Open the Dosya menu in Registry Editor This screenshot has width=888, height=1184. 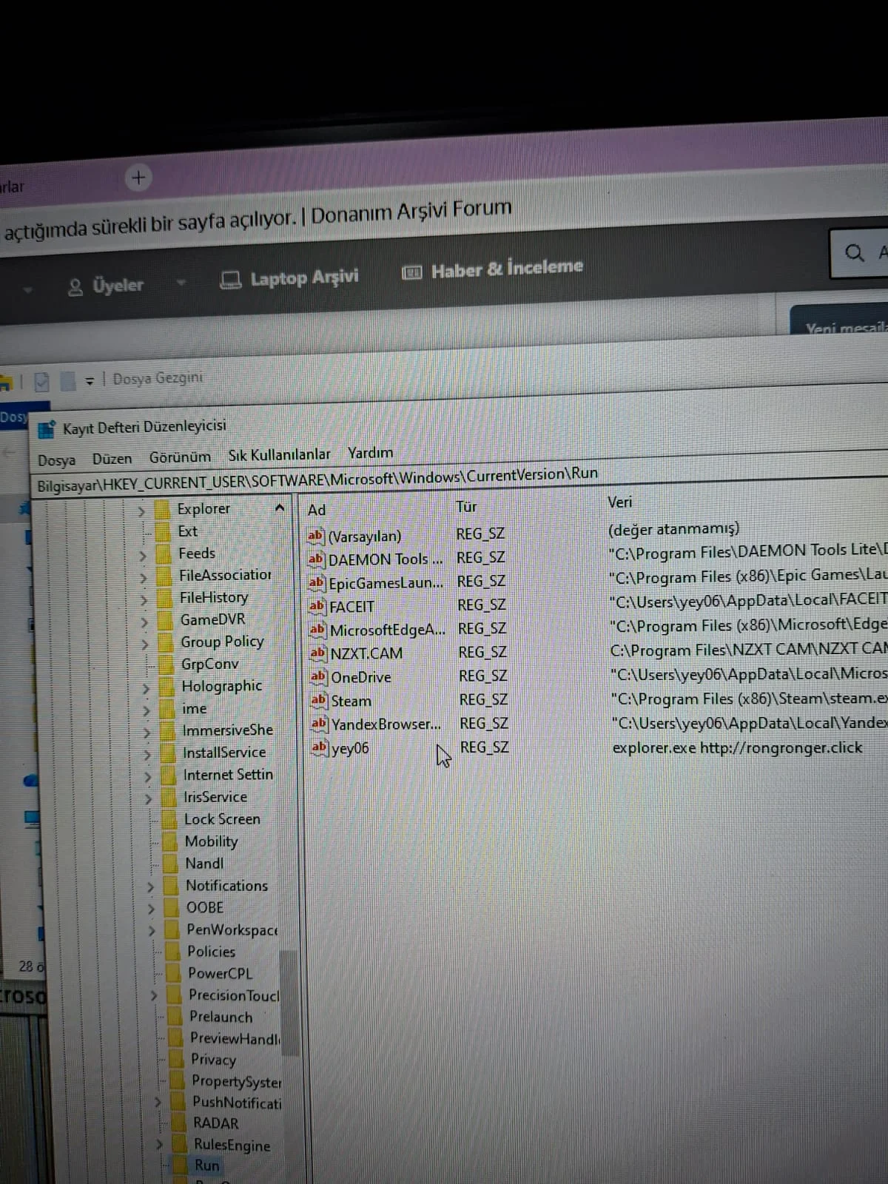56,460
